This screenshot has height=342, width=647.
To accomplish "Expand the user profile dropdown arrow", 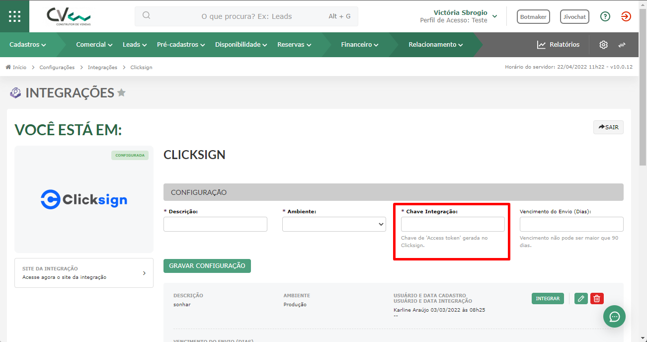I will (x=494, y=16).
